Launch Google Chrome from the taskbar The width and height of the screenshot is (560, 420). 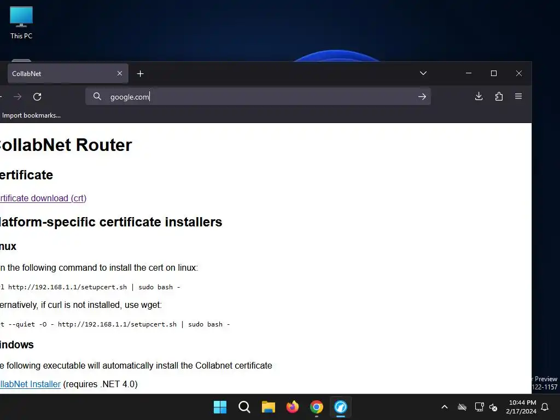[x=317, y=407]
